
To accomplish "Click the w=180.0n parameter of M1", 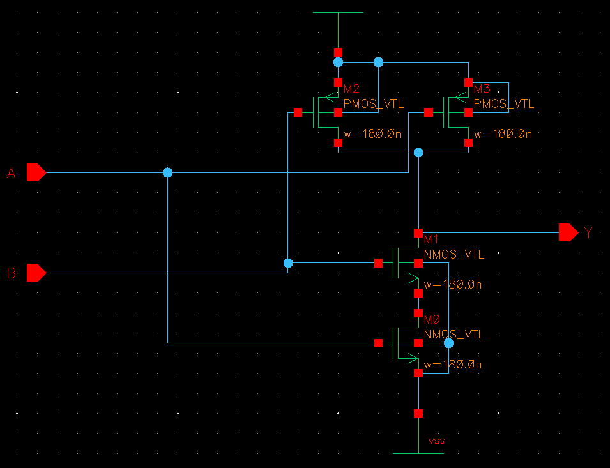I will click(x=453, y=285).
